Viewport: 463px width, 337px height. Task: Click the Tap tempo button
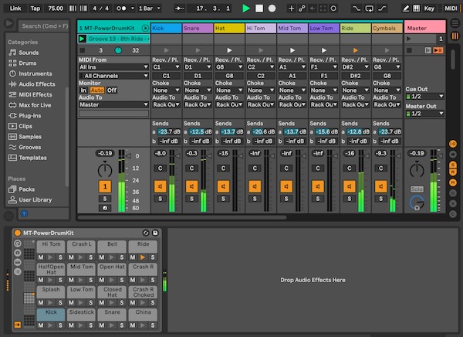[35, 8]
